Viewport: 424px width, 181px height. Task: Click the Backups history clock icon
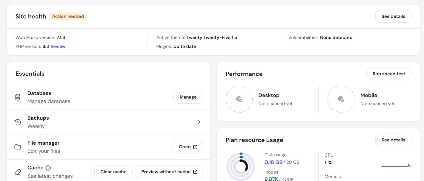[18, 122]
